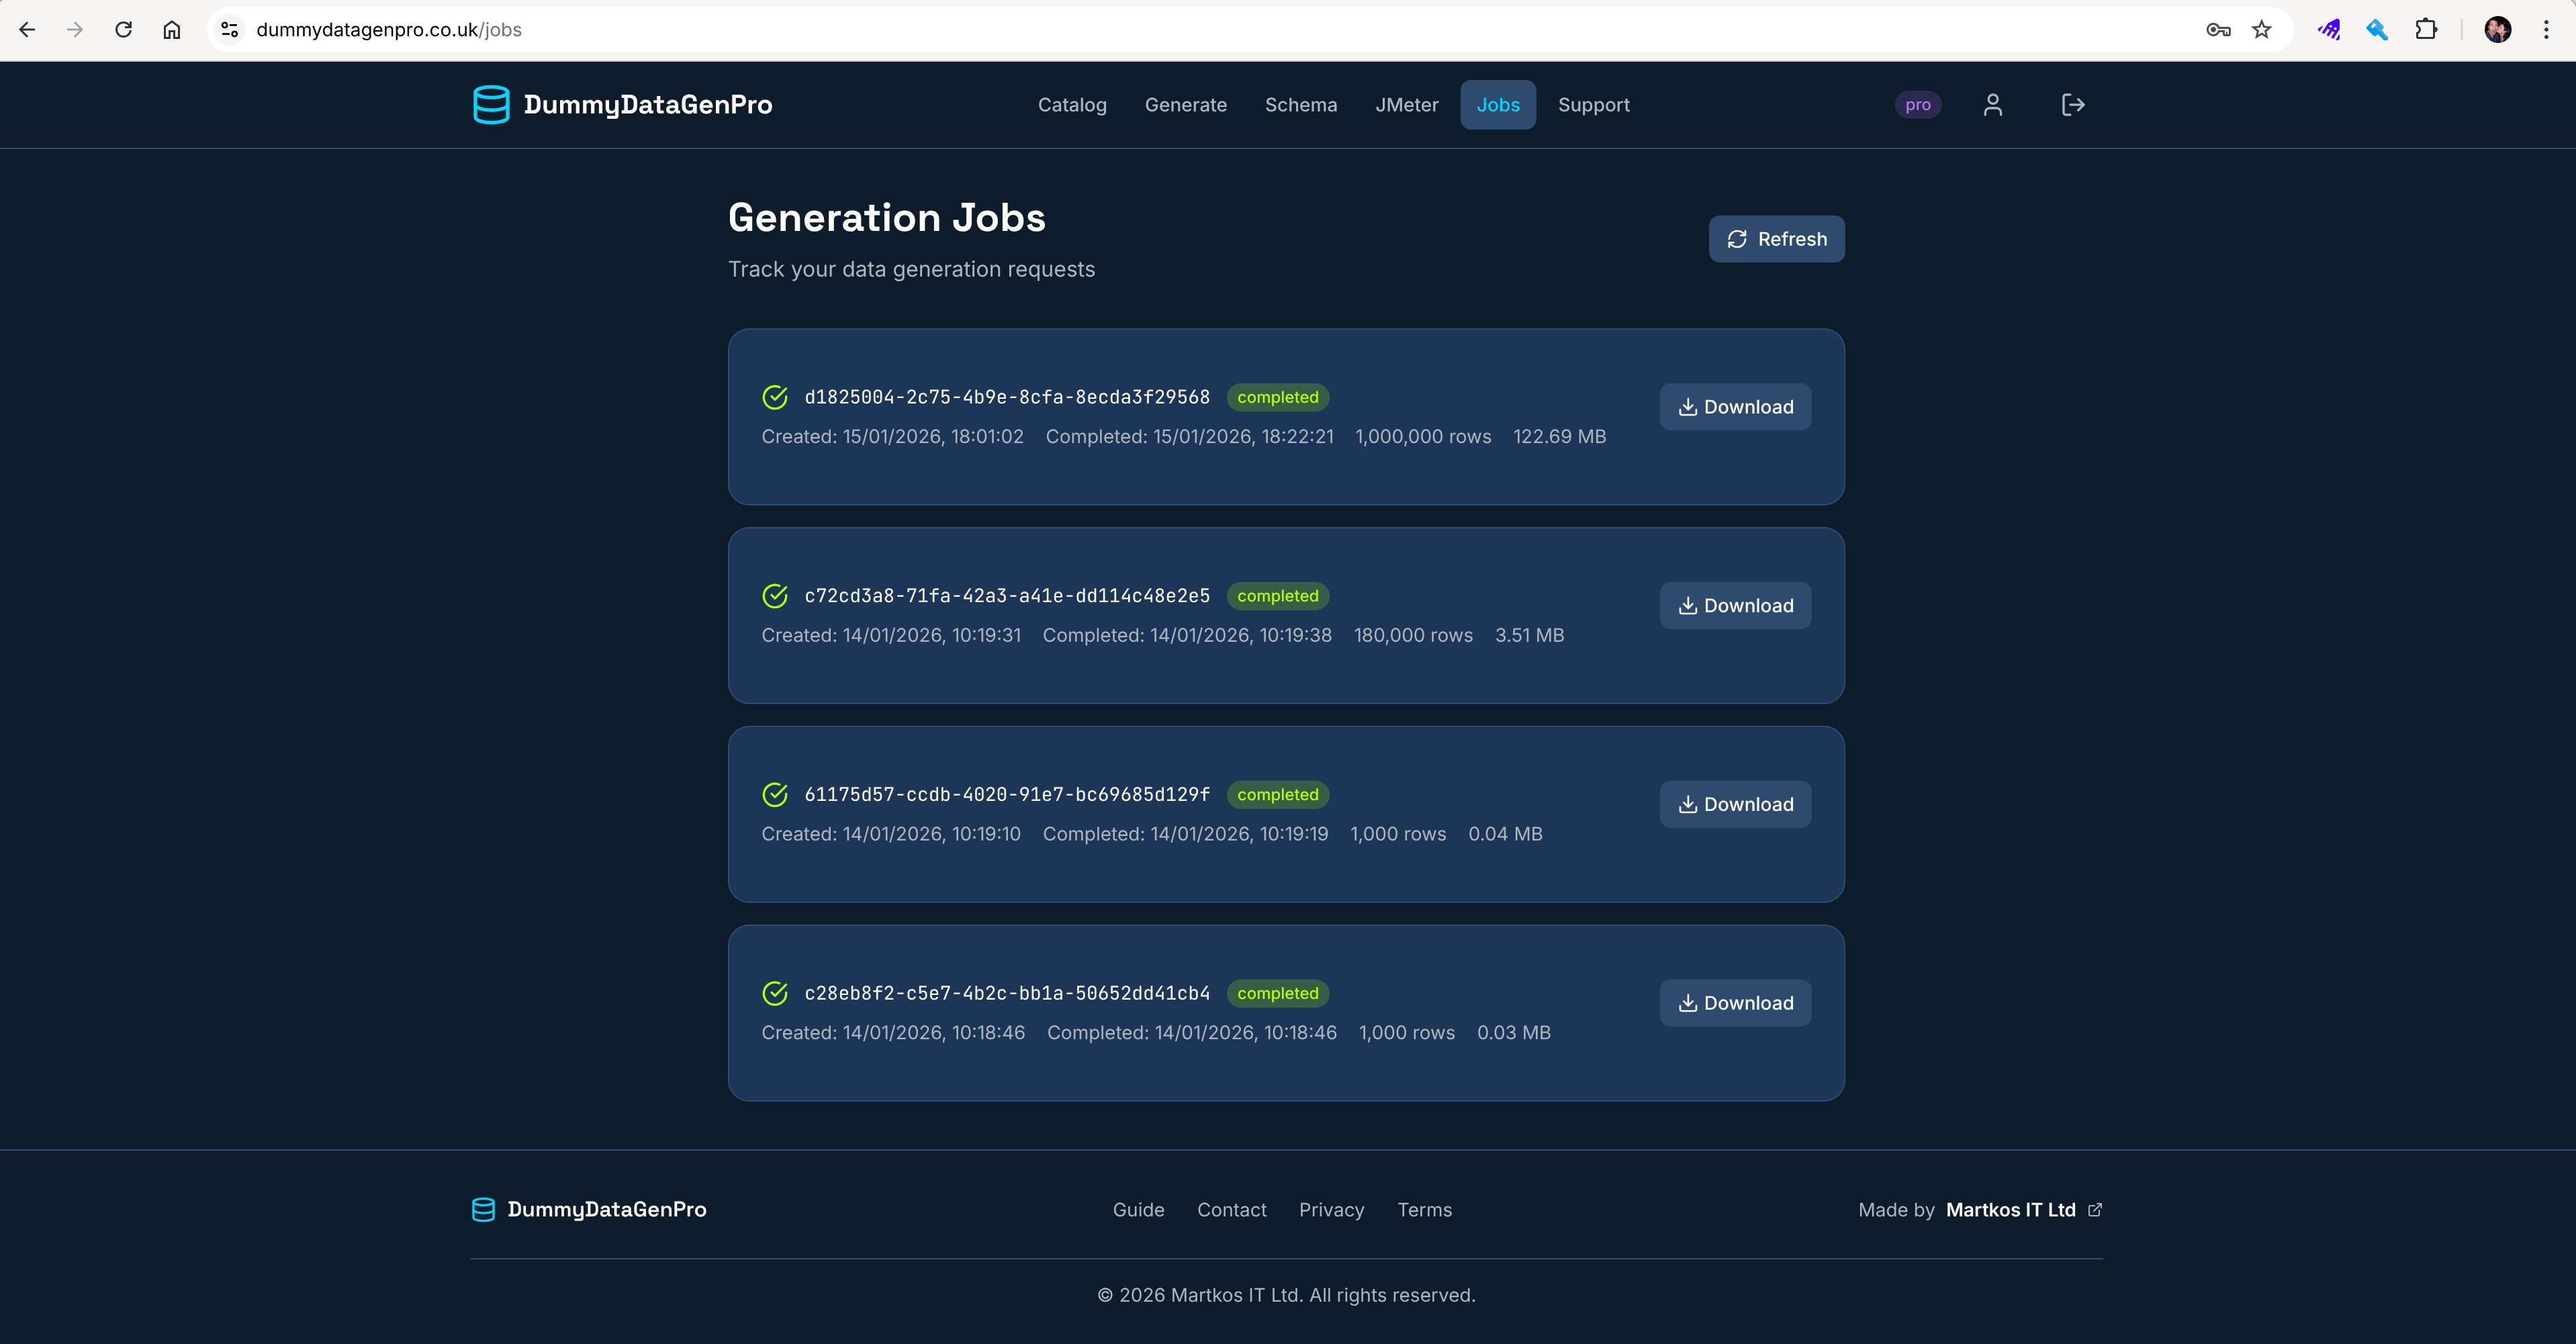Open the browser extensions puzzle icon

2426,29
